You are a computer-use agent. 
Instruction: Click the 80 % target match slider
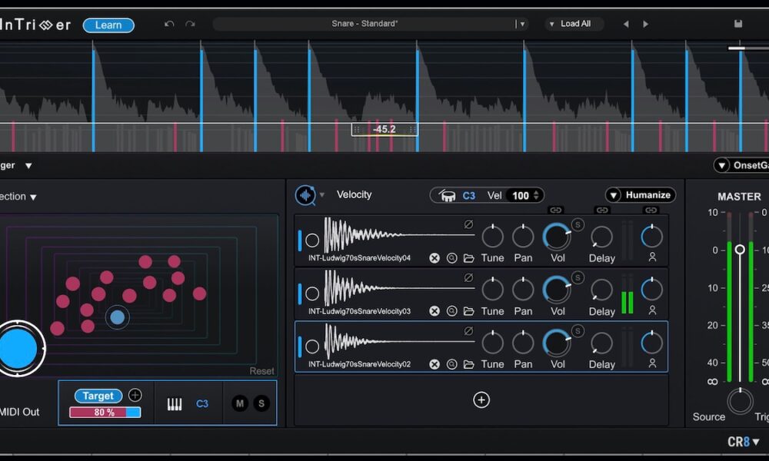pyautogui.click(x=105, y=413)
